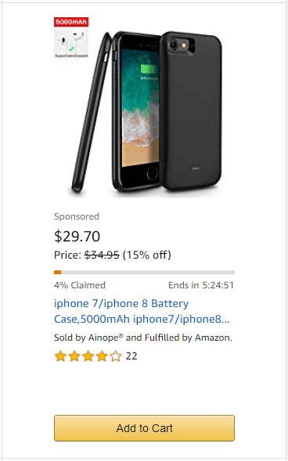Image resolution: width=288 pixels, height=461 pixels.
Task: Click the first gold rating star
Action: click(x=60, y=356)
